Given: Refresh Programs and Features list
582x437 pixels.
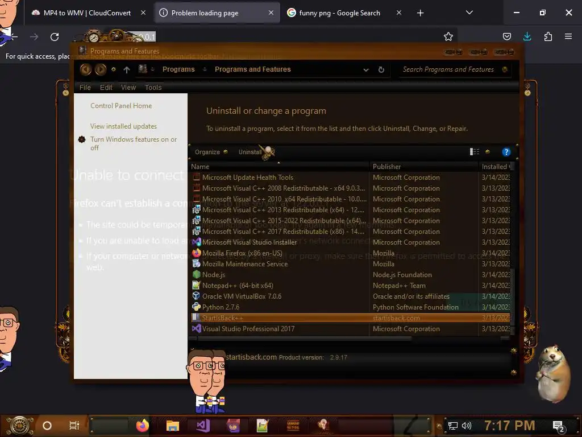Looking at the screenshot, I should coord(381,70).
